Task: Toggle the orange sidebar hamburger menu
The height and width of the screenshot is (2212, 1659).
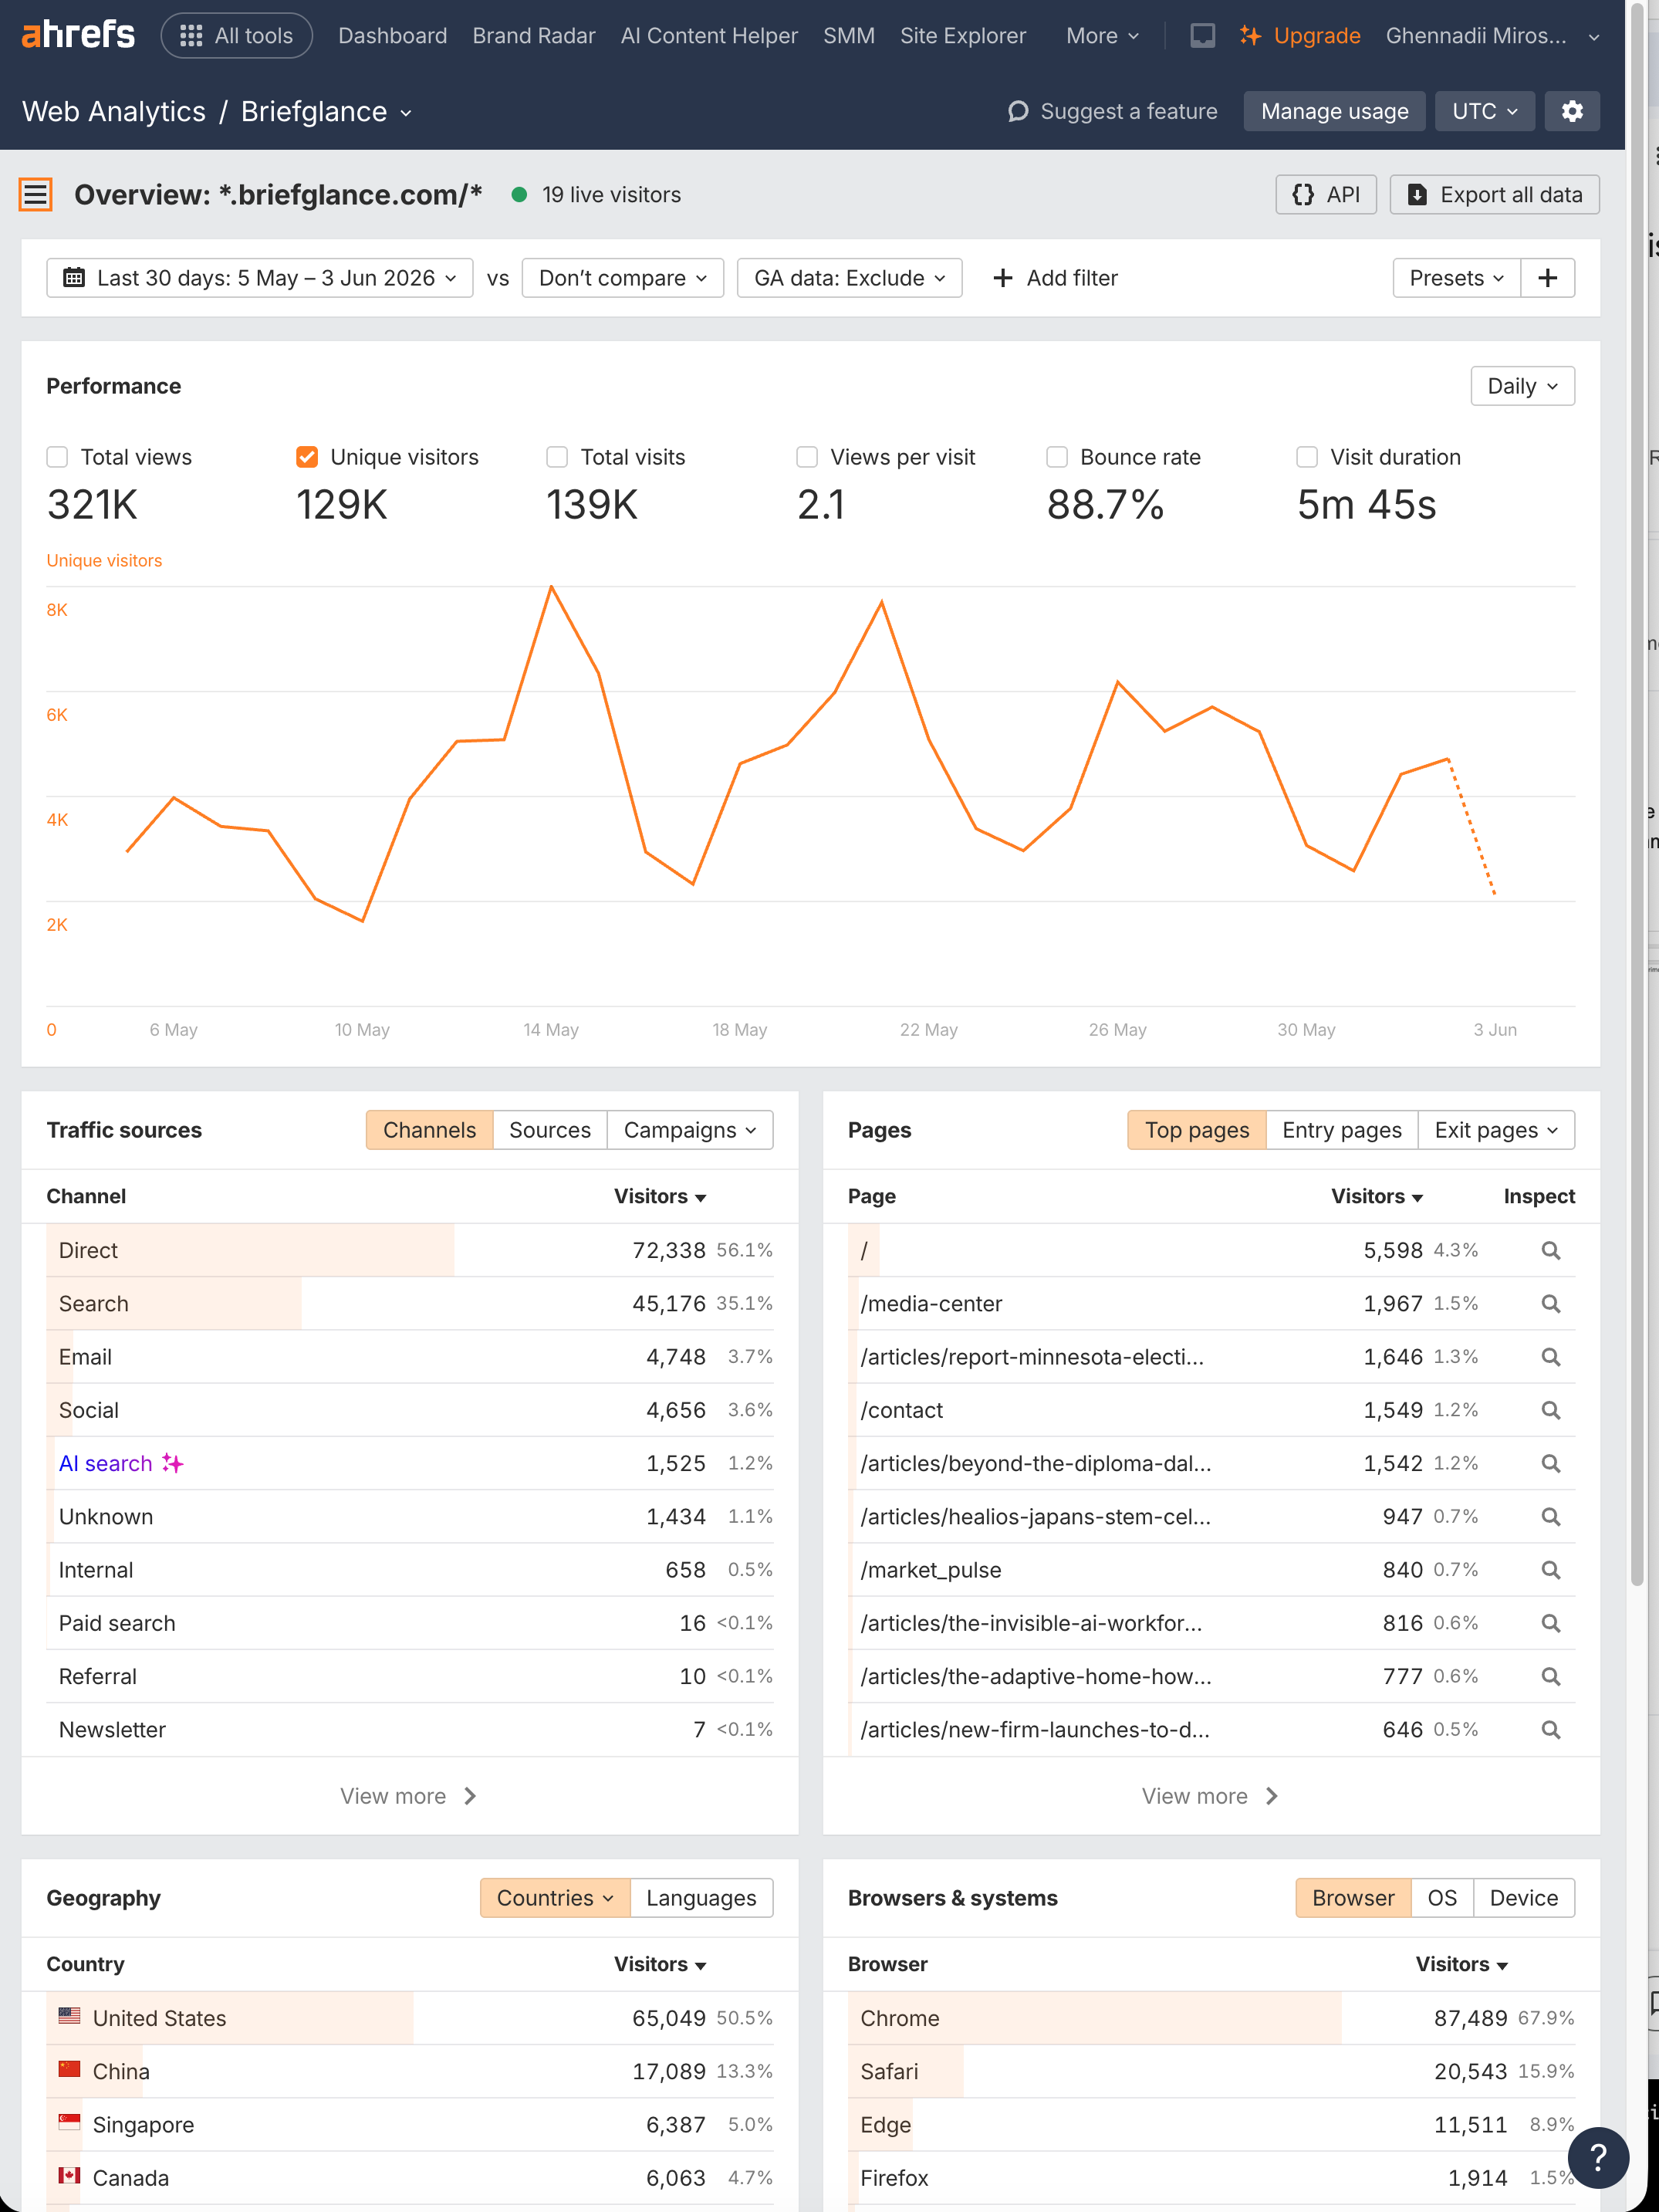Action: click(36, 194)
